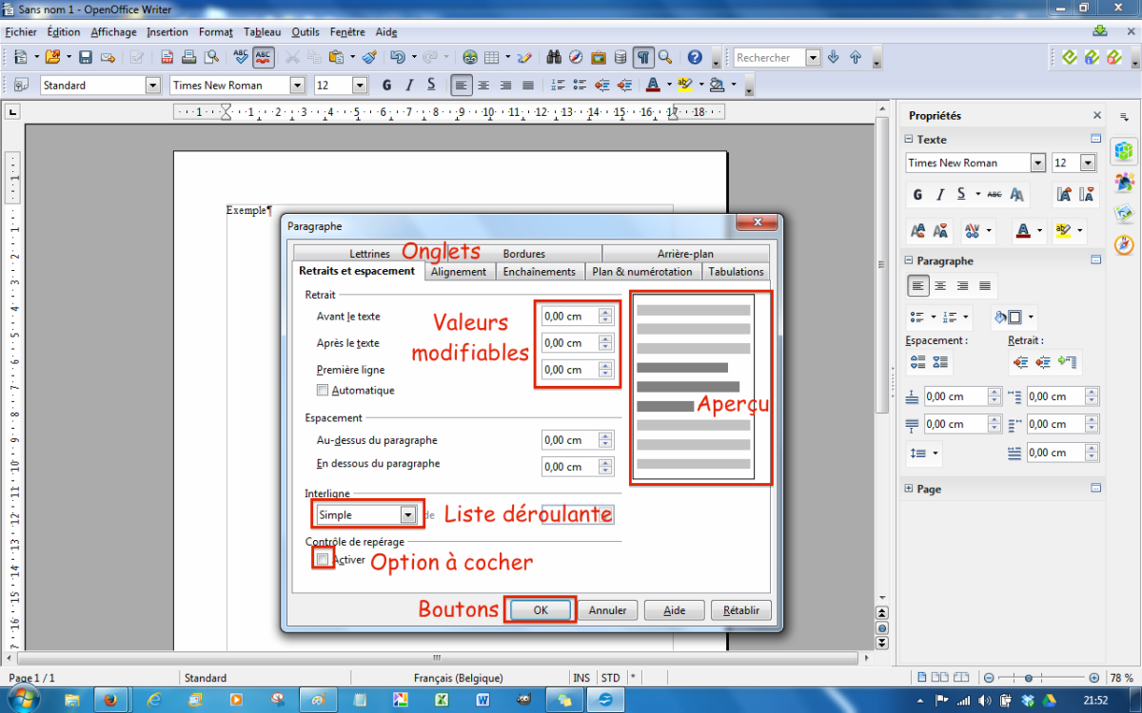The height and width of the screenshot is (713, 1142).
Task: Open the sidebar Navigator compass icon
Action: [x=1125, y=244]
